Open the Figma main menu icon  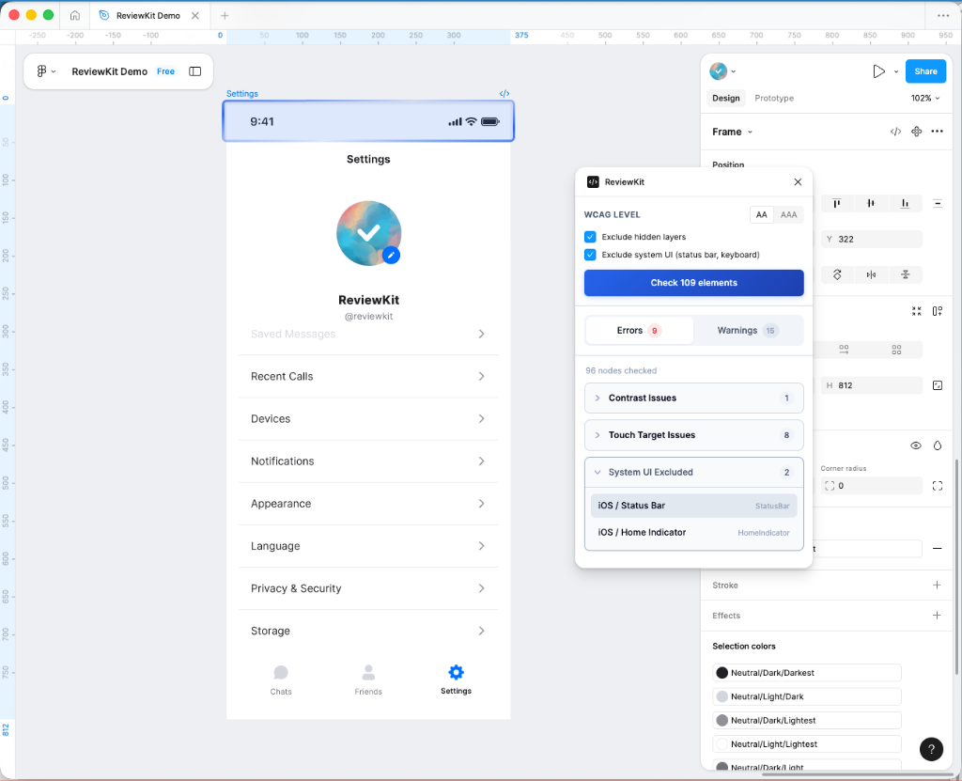pos(41,70)
